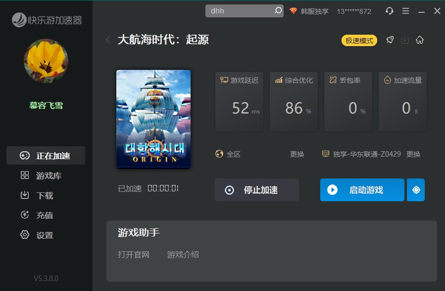The width and height of the screenshot is (445, 291).
Task: Click the search field containing dhh
Action: 240,11
